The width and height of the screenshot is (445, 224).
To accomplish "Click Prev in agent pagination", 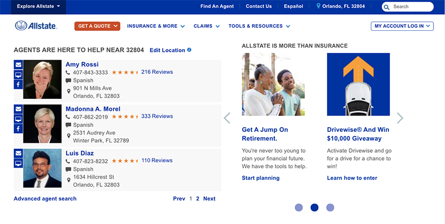I will pos(179,199).
